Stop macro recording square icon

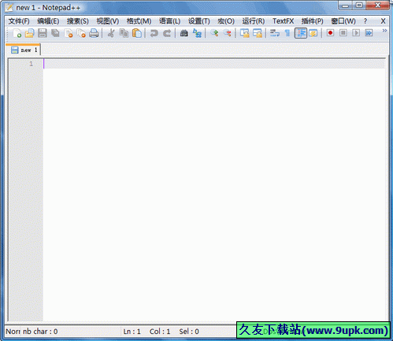click(343, 33)
